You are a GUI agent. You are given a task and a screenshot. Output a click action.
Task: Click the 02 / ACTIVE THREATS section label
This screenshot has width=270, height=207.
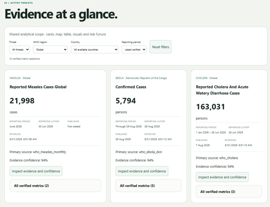coord(18,3)
